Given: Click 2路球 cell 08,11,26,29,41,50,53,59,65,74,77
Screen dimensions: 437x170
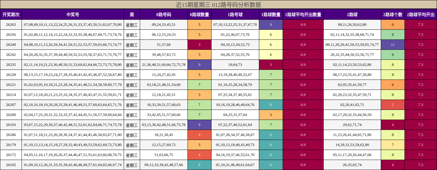Looking at the screenshot, I should coord(352,45).
